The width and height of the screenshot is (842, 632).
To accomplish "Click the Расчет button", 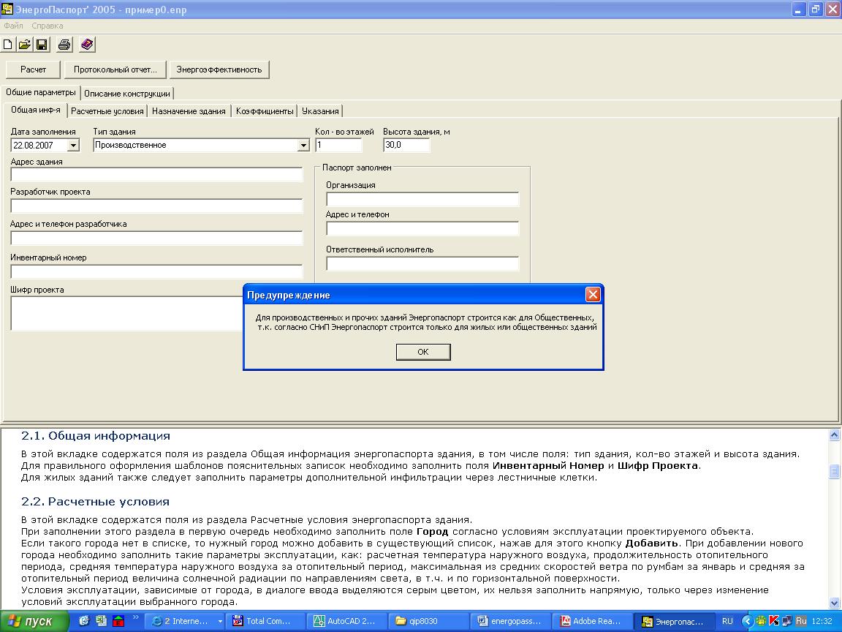I will tap(33, 69).
